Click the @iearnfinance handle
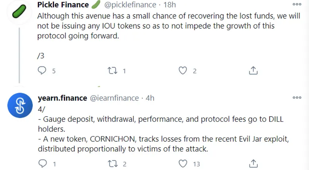The height and width of the screenshot is (170, 309). click(114, 98)
